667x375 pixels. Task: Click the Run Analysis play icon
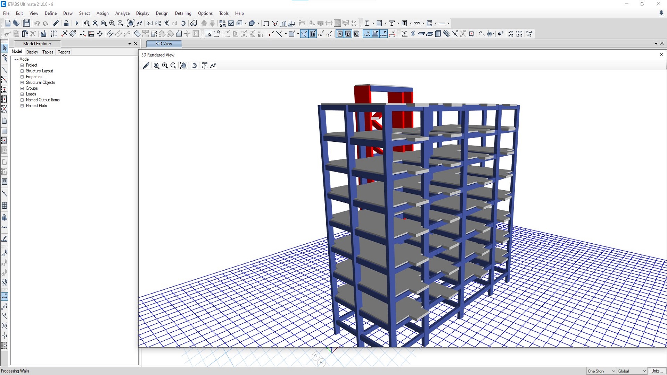click(77, 23)
